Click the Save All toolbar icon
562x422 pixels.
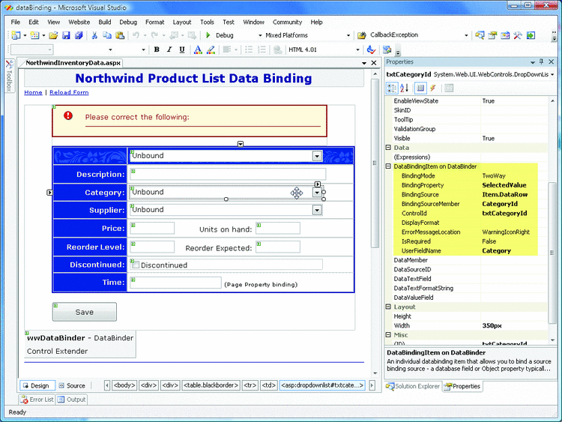(79, 35)
